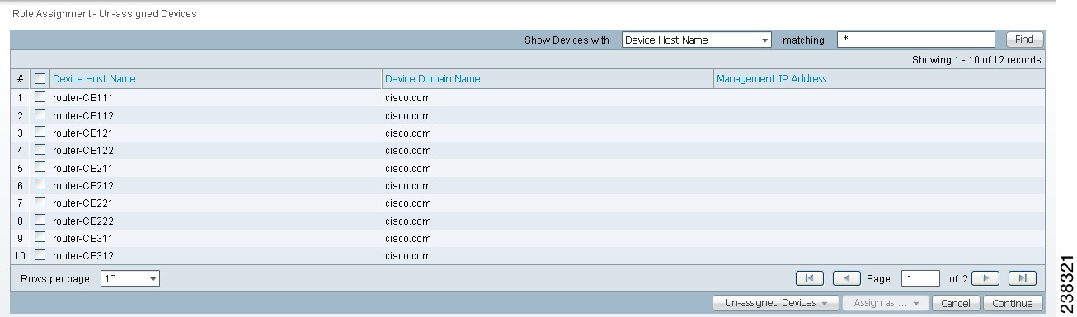The height and width of the screenshot is (317, 1077).
Task: Click cisco.com domain for router-CE312
Action: click(x=408, y=256)
